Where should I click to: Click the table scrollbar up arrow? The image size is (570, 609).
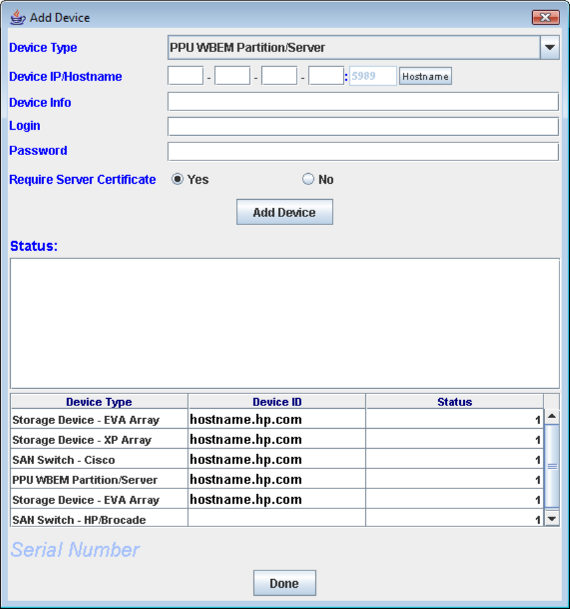(552, 417)
